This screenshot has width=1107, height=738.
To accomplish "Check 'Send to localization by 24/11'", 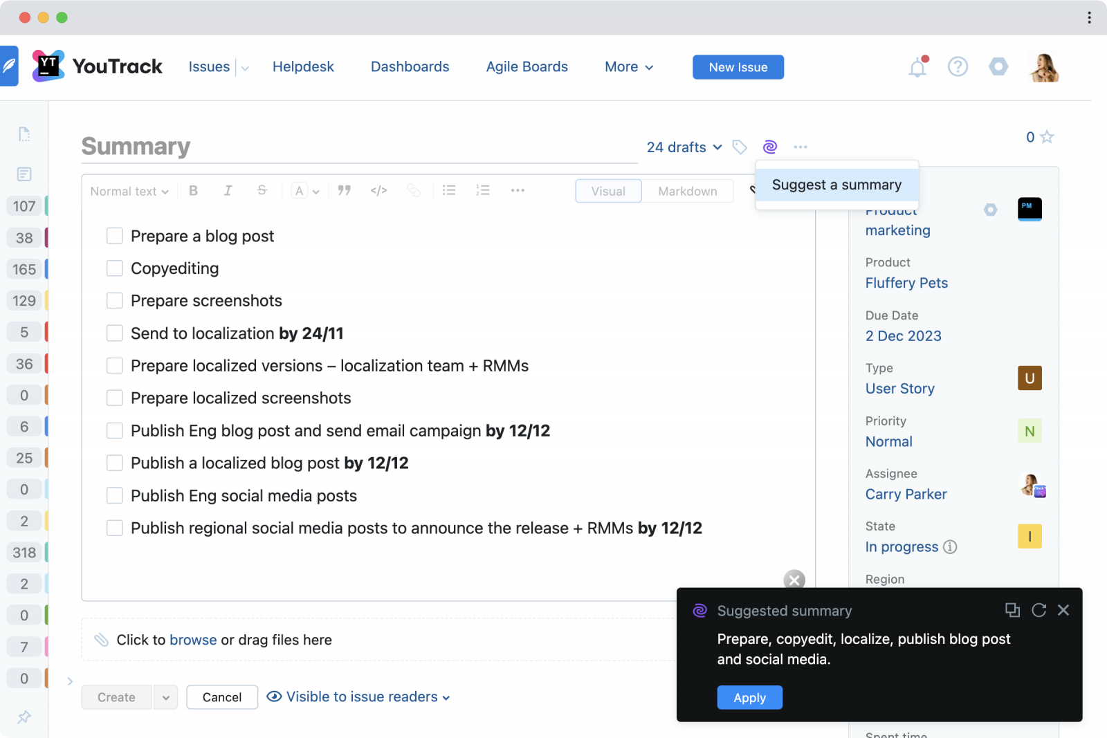I will pyautogui.click(x=115, y=333).
